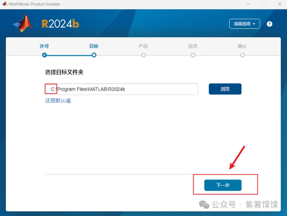
Task: Minimize the installer window
Action: tap(249, 4)
